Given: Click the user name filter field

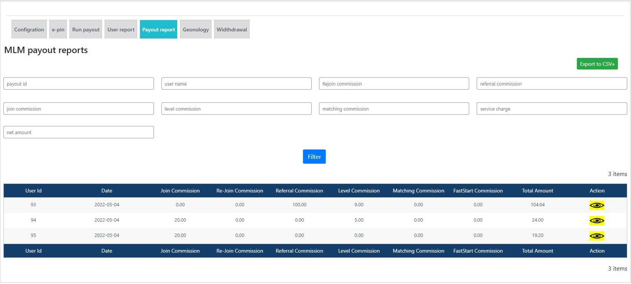Looking at the screenshot, I should tap(236, 84).
